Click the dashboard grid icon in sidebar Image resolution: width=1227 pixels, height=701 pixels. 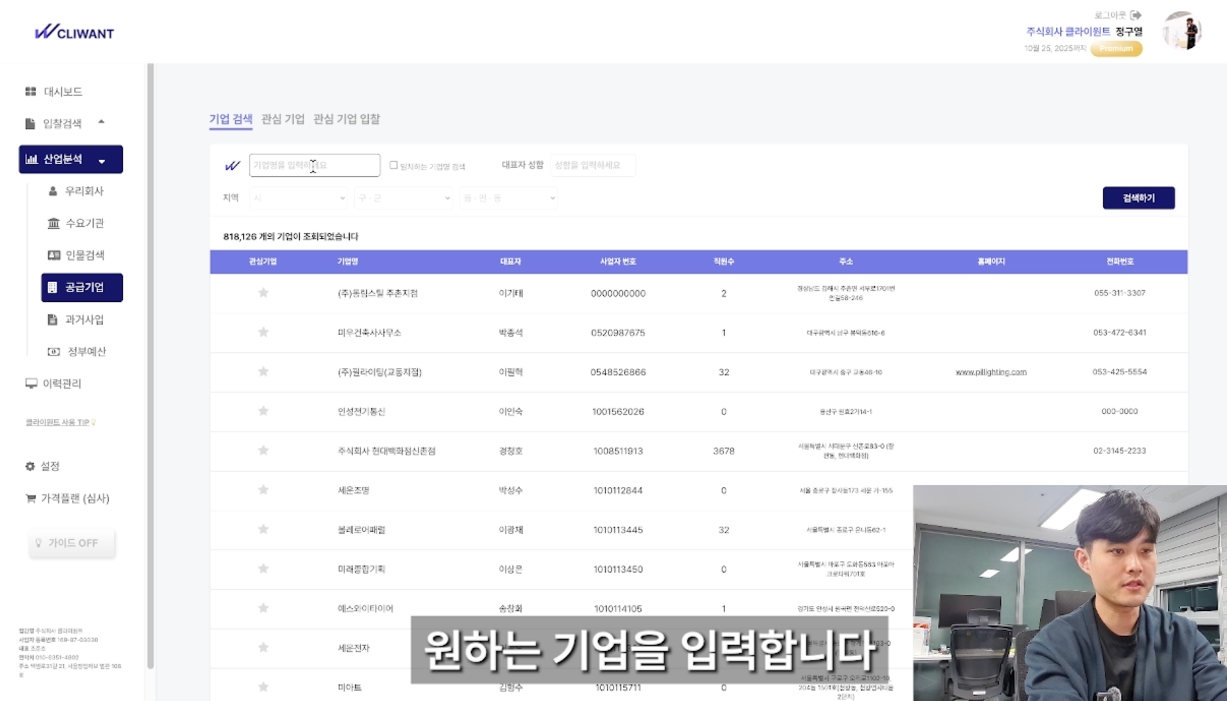(x=30, y=91)
